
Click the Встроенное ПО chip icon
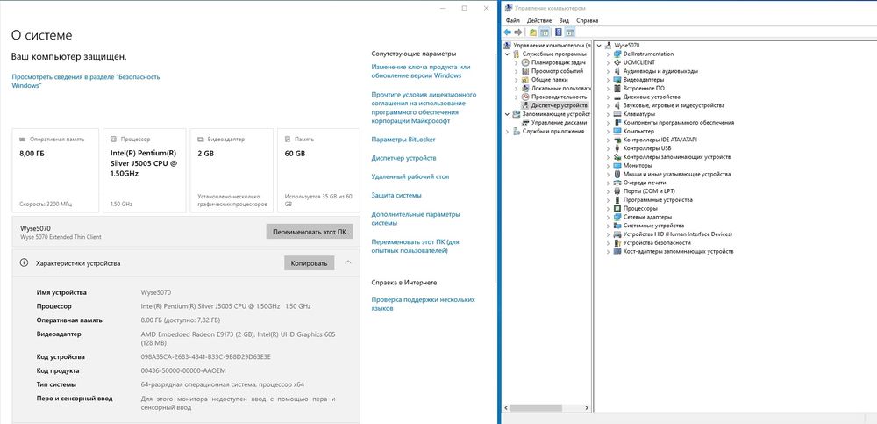click(617, 88)
